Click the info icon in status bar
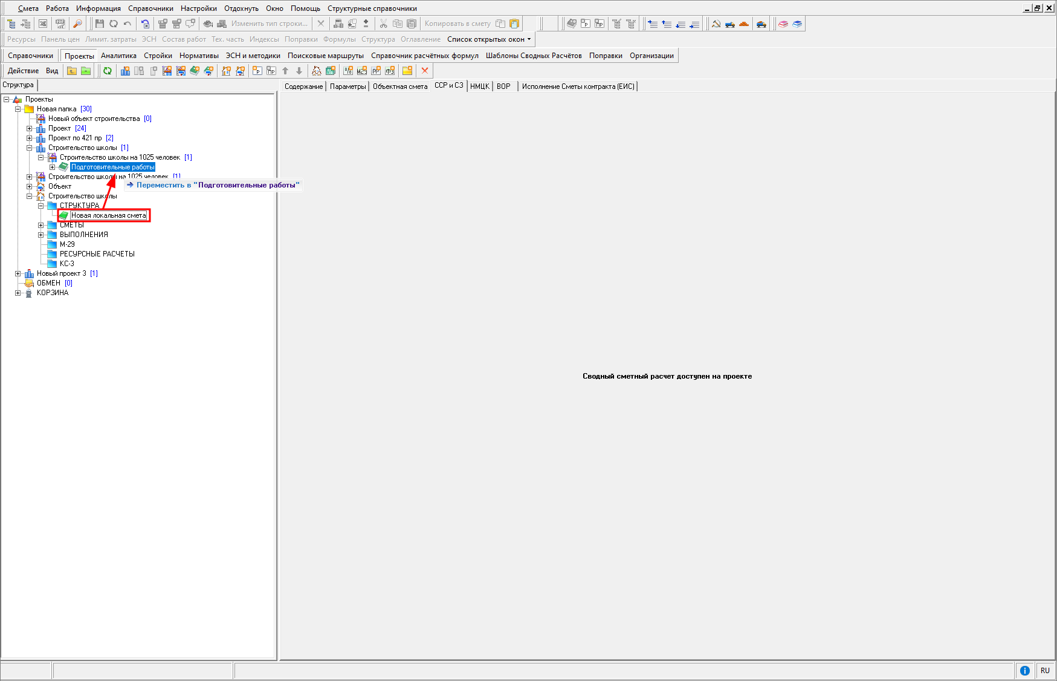Viewport: 1057px width, 681px height. click(x=1024, y=670)
